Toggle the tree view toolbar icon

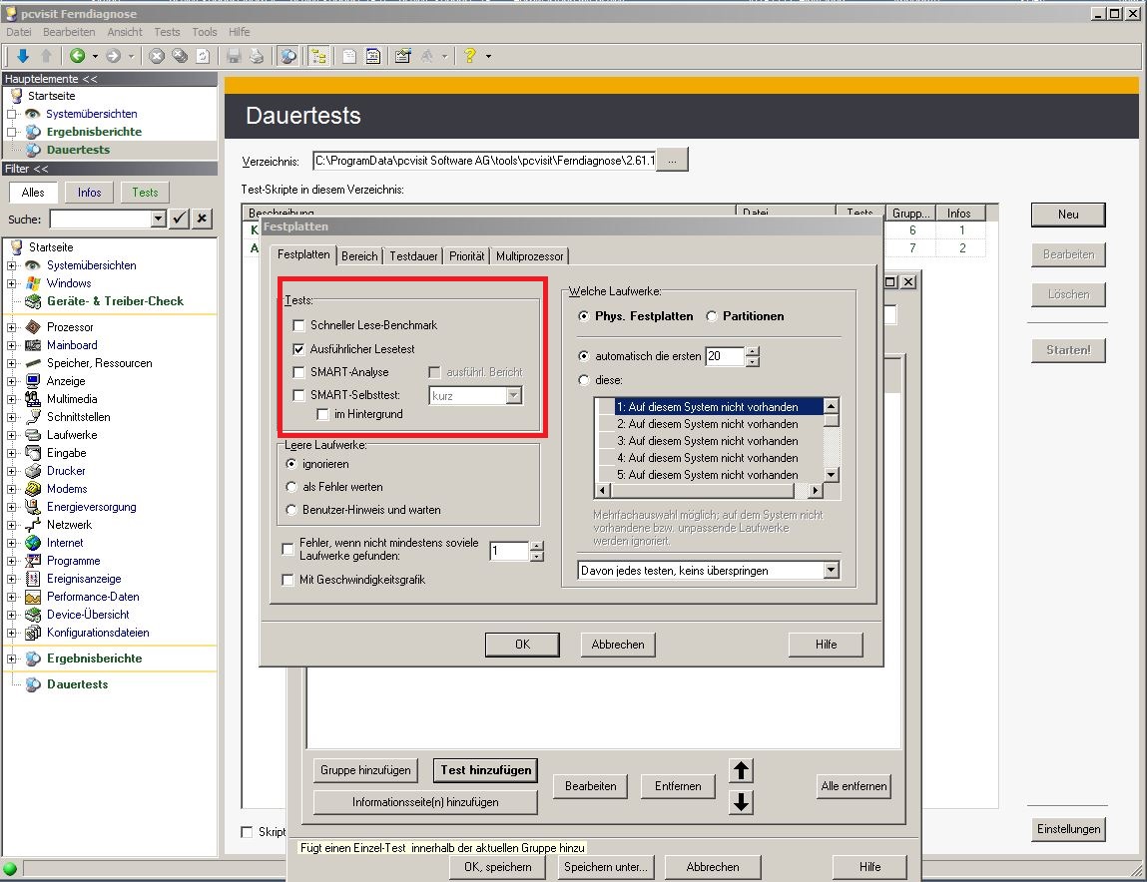tap(318, 56)
